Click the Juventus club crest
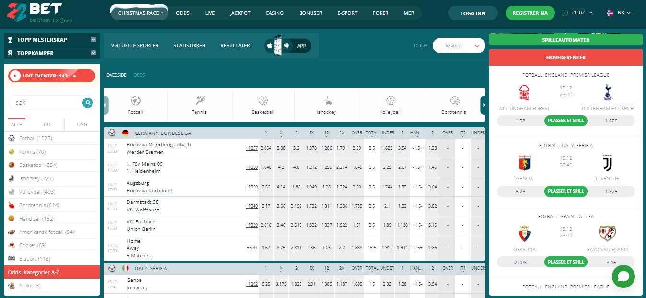The height and width of the screenshot is (298, 646). tap(607, 163)
